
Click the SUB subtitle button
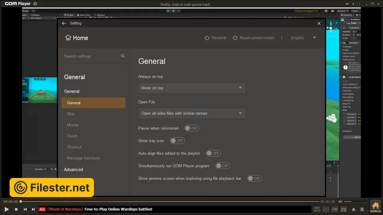point(335,209)
